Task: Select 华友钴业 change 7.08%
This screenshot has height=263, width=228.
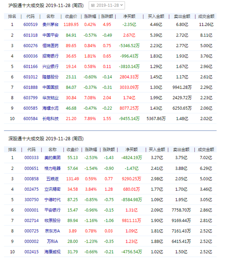Action: (90, 98)
